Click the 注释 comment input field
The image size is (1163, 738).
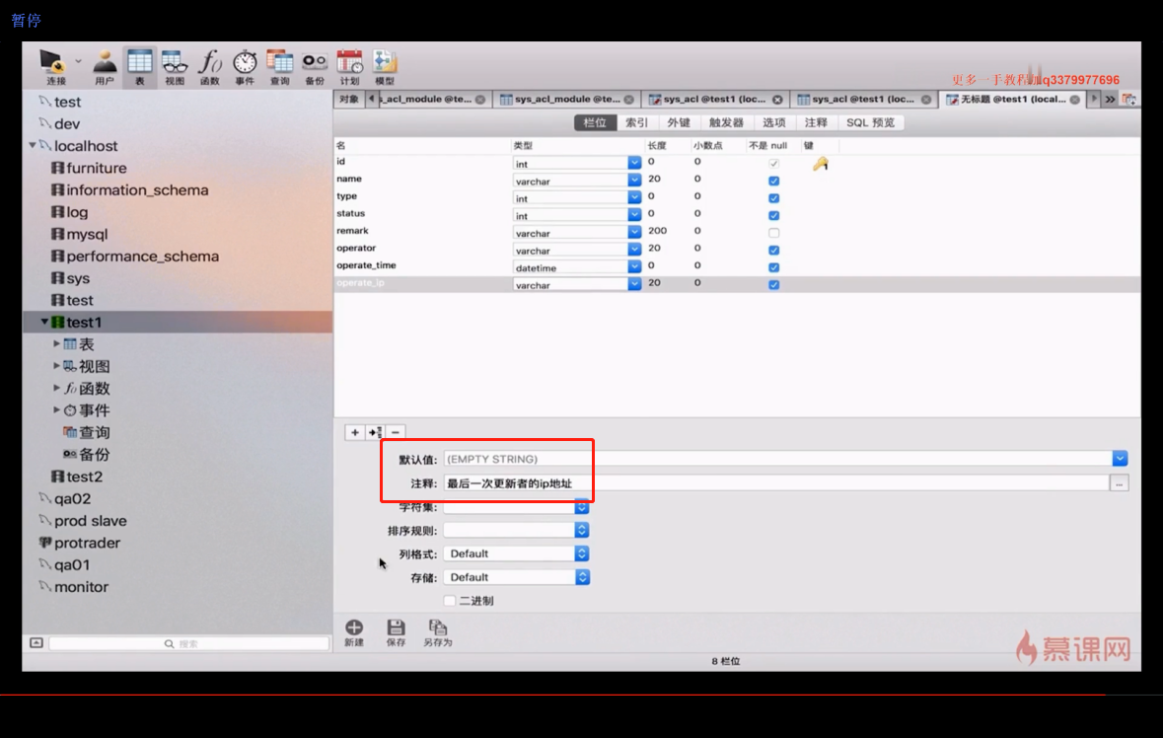point(776,483)
